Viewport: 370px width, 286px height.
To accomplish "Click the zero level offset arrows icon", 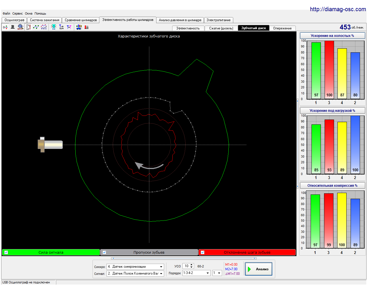I will pos(5,27).
